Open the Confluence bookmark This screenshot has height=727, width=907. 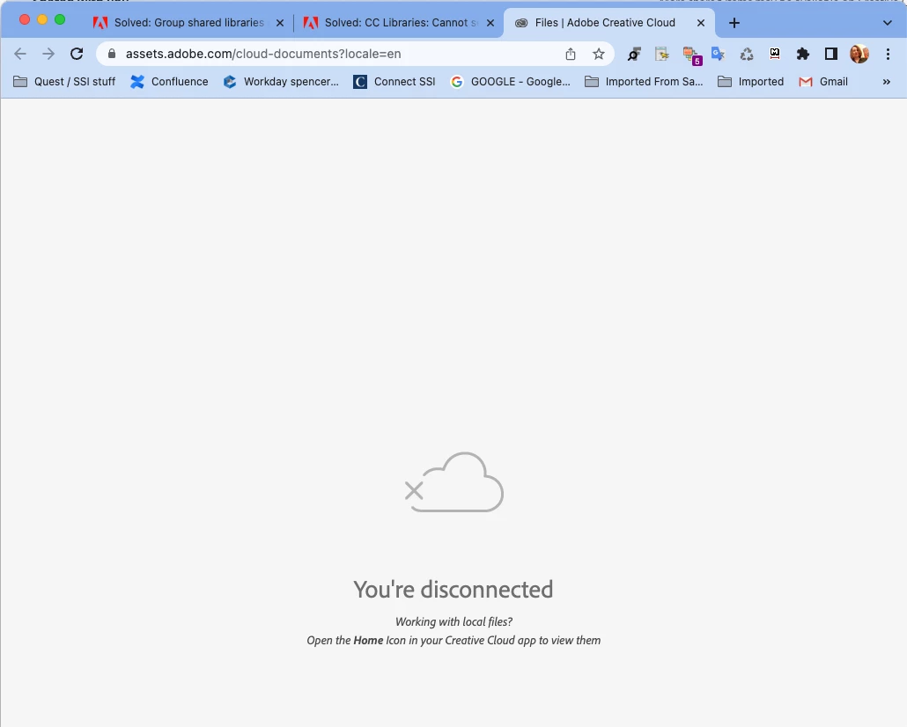pyautogui.click(x=169, y=82)
